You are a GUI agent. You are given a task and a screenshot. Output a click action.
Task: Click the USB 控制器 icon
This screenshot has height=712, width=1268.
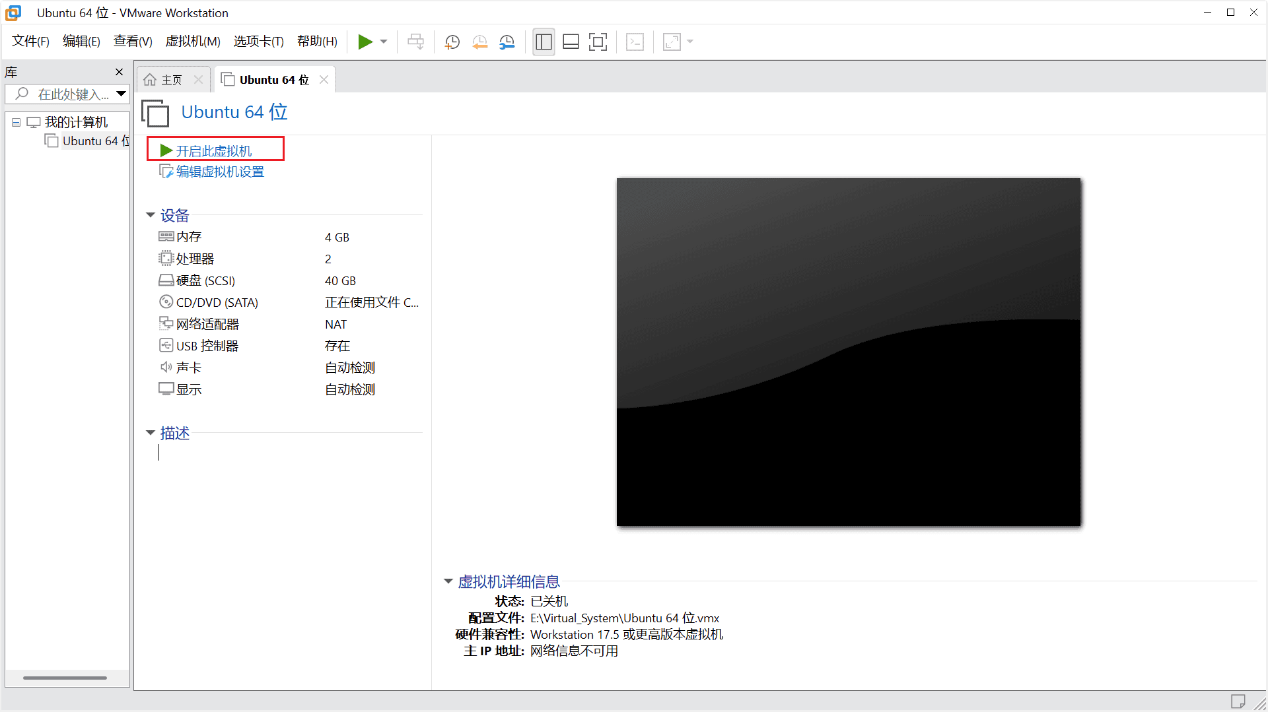click(x=166, y=345)
